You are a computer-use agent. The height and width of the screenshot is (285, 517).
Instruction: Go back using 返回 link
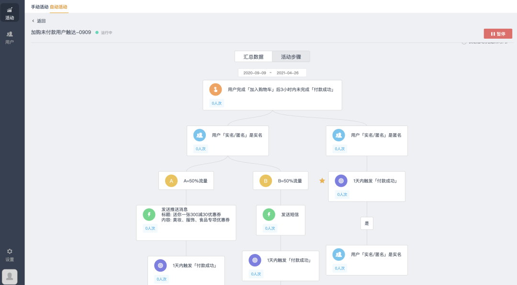coord(38,21)
